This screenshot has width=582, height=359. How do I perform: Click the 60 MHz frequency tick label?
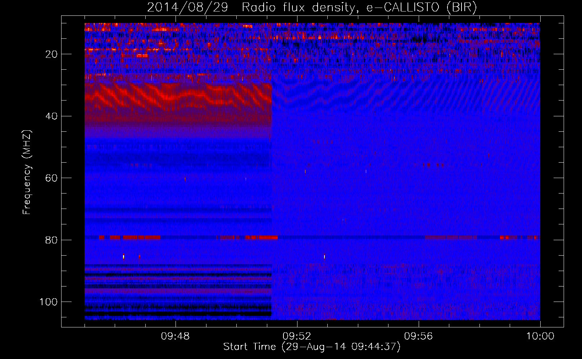click(52, 178)
